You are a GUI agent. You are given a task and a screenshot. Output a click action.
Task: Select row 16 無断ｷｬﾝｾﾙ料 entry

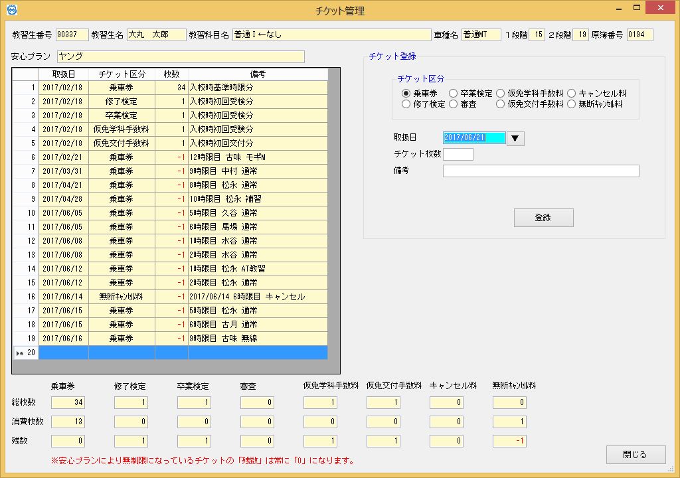pos(122,297)
